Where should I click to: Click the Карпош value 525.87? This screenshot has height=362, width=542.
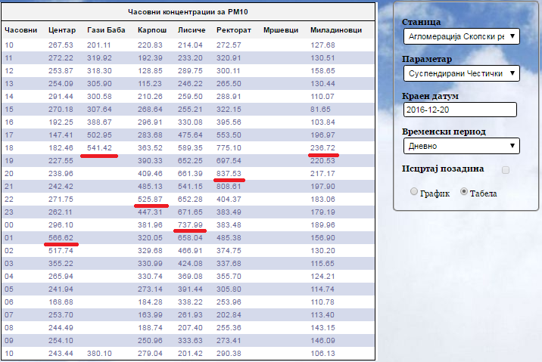click(x=150, y=200)
